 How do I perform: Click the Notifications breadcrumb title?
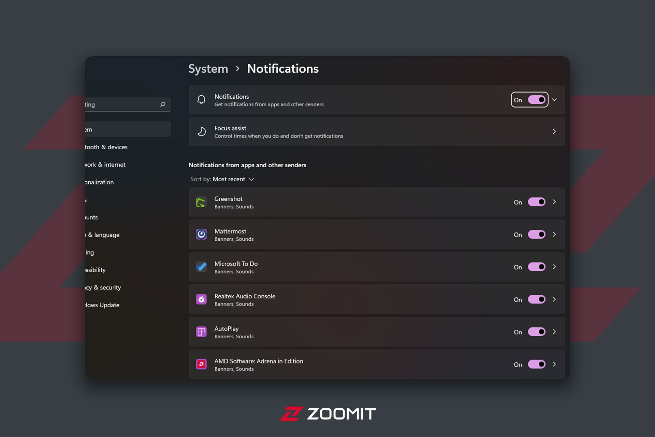click(x=283, y=69)
